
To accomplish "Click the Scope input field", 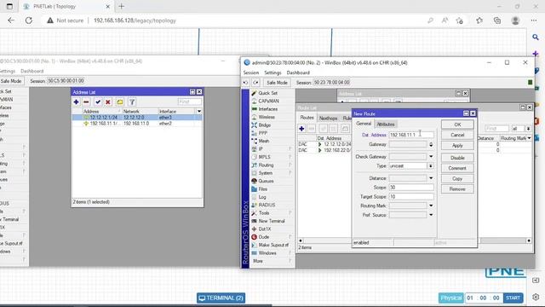I will pos(410,188).
